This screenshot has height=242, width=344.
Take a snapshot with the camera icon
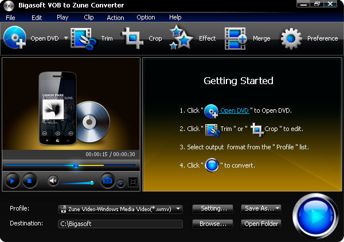pyautogui.click(x=108, y=181)
